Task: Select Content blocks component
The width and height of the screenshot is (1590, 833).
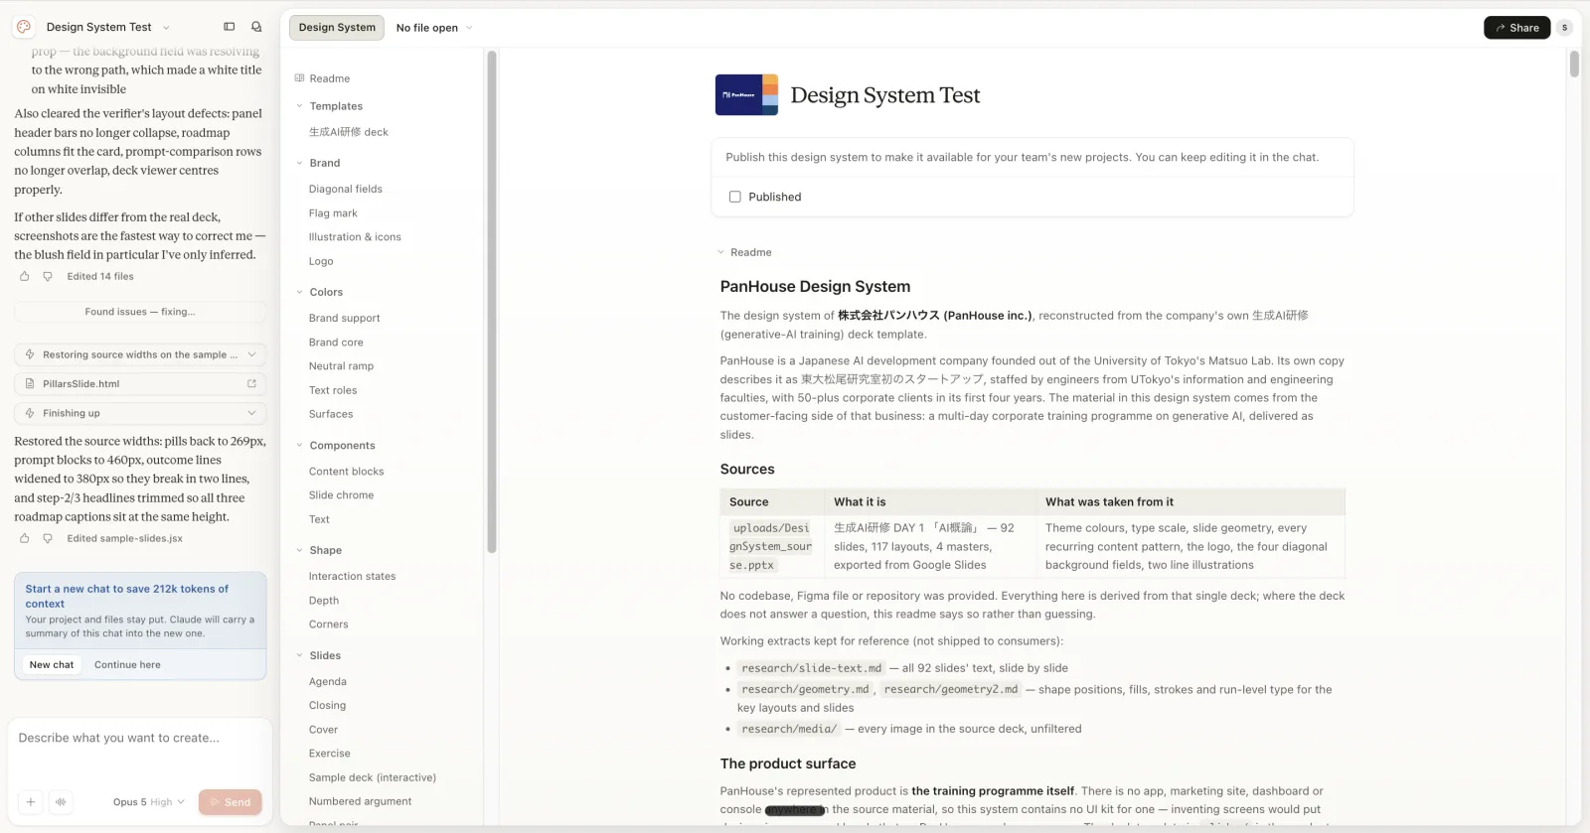Action: point(346,472)
